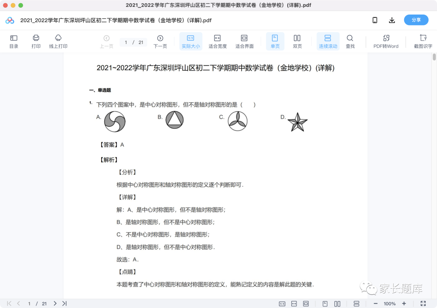The width and height of the screenshot is (437, 308).
Task: Go to next page with 下一页
Action: click(x=160, y=42)
